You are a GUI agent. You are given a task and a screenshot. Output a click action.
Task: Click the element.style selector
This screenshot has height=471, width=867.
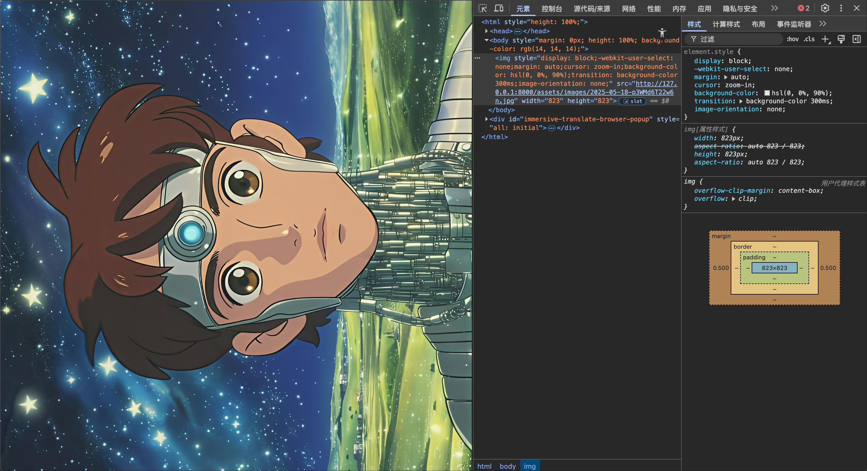708,52
